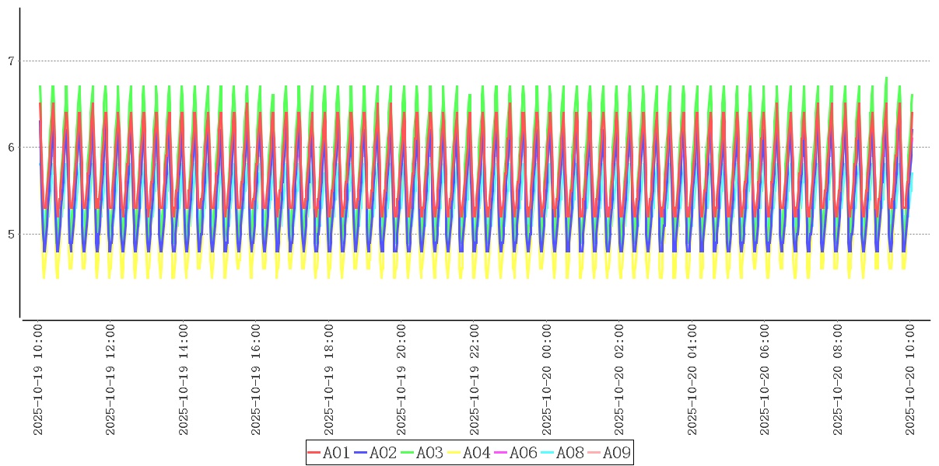Image resolution: width=939 pixels, height=466 pixels.
Task: Click the y-axis label 7
Action: (x=11, y=61)
